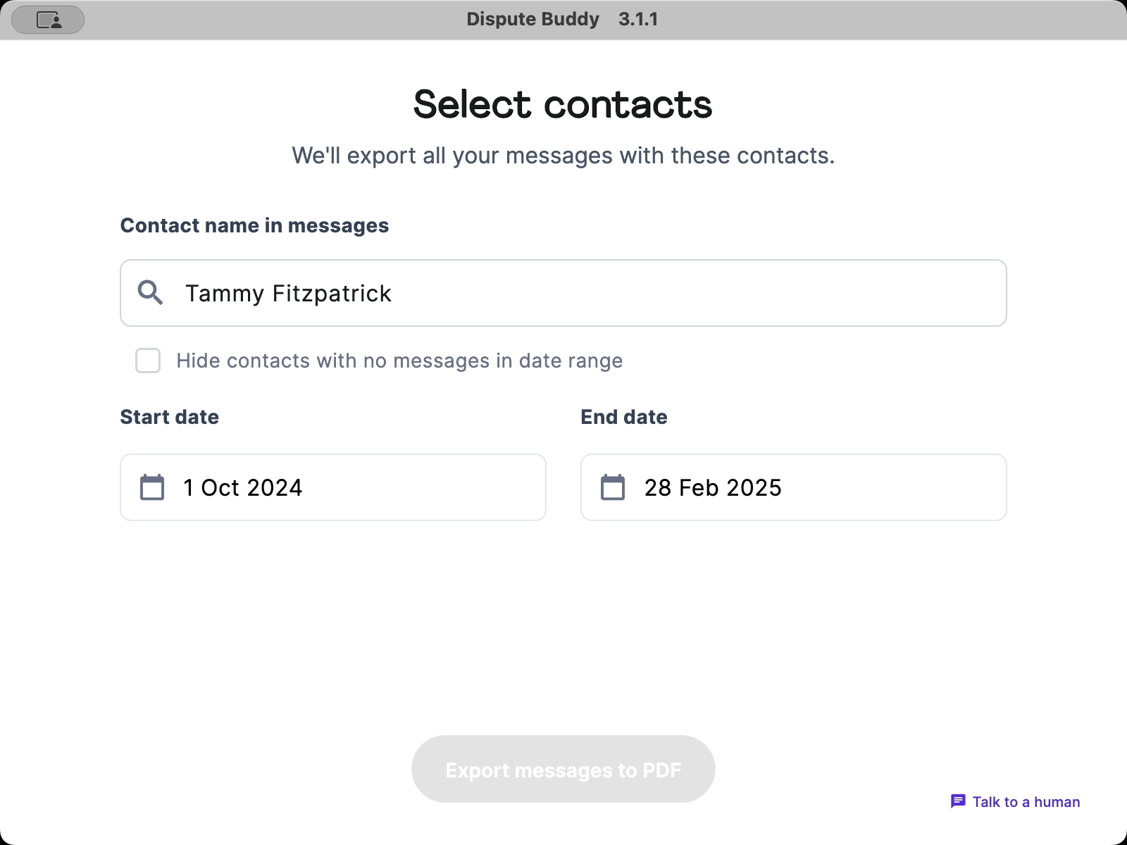Image resolution: width=1127 pixels, height=845 pixels.
Task: Click the version number 3.1.1
Action: [x=638, y=19]
